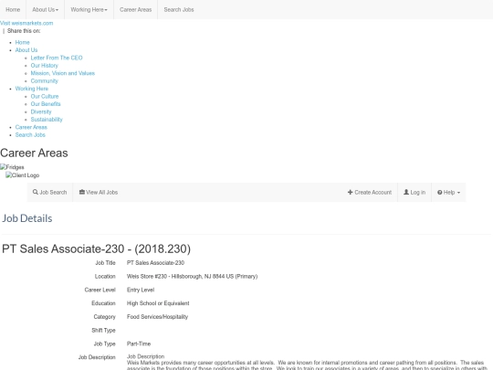Click the broken Fridges image

point(12,167)
